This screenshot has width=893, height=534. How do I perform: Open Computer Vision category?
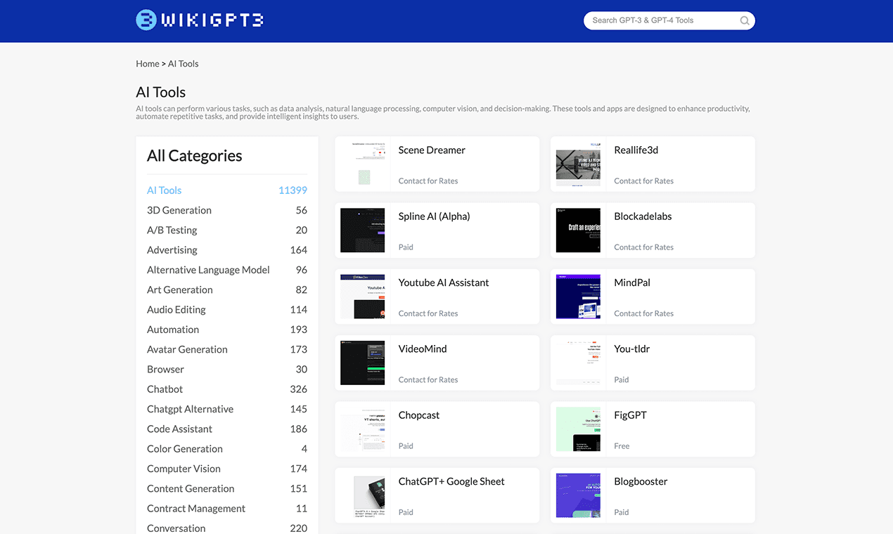coord(184,469)
